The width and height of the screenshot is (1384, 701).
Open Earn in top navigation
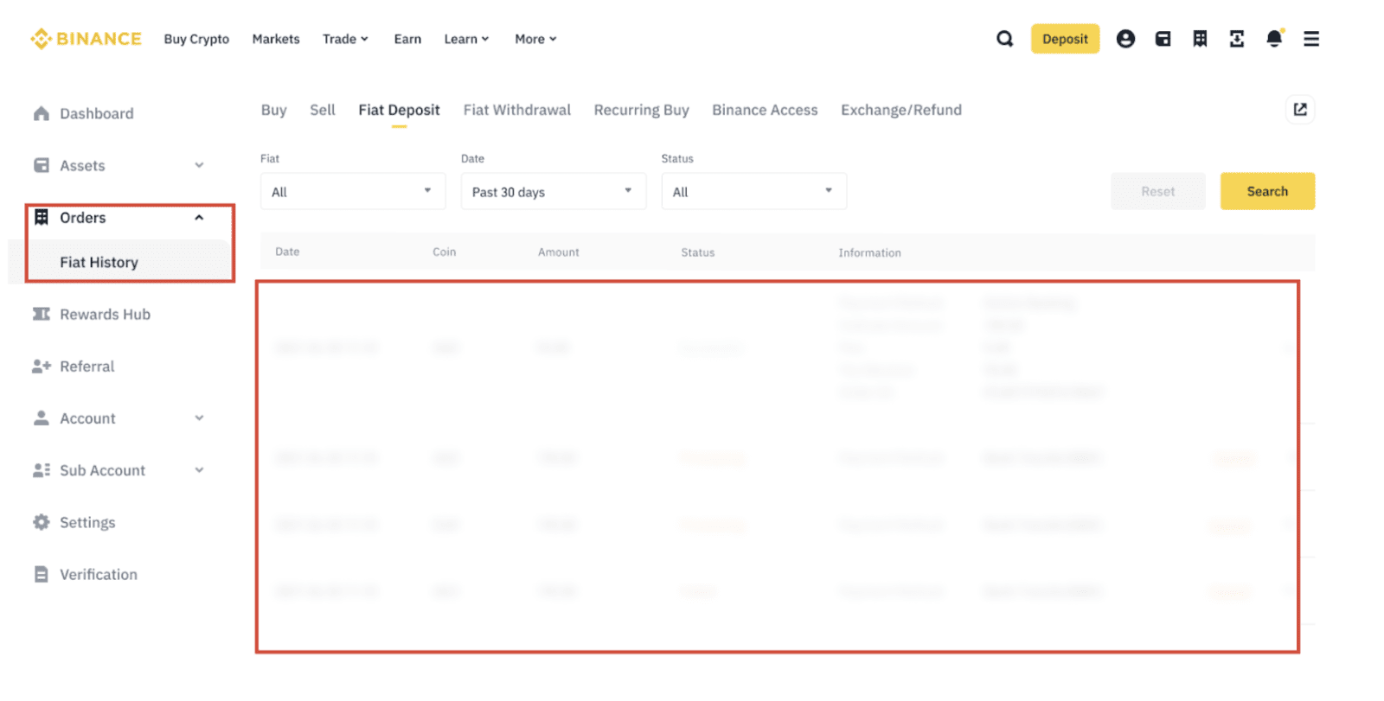tap(407, 39)
